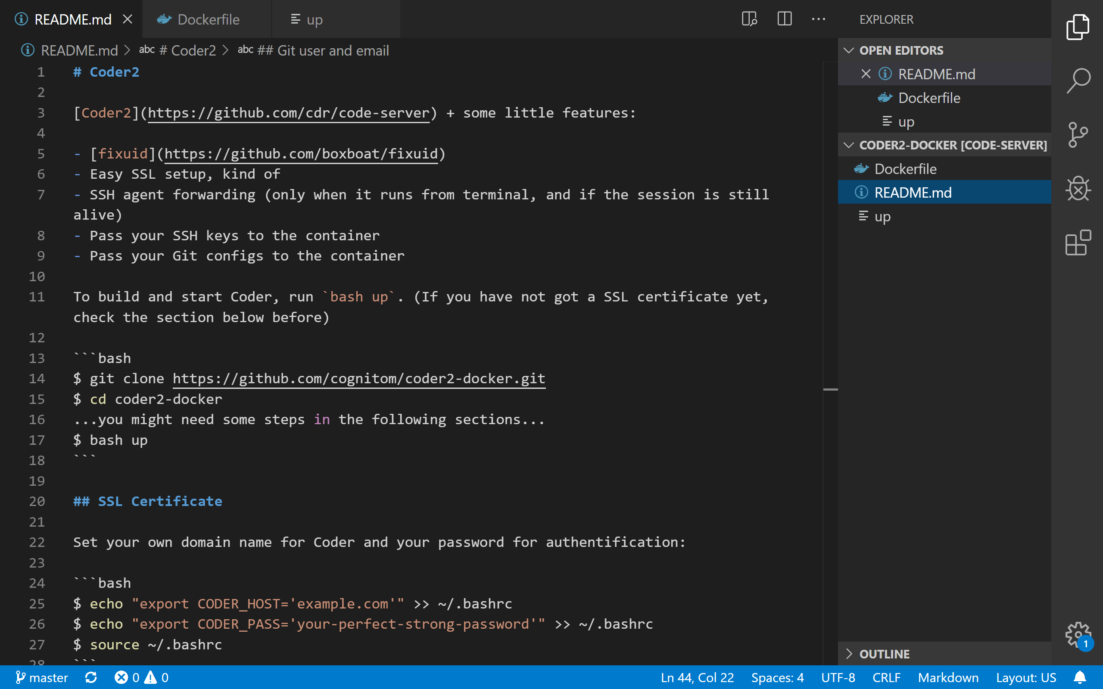Click the '## SSL Certificate' heading line
1103x689 pixels.
tap(148, 501)
